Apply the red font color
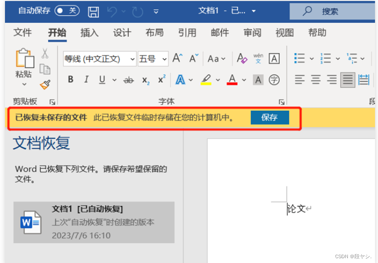 (x=232, y=80)
